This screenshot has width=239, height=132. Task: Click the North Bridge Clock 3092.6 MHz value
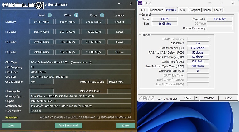[x=120, y=82]
